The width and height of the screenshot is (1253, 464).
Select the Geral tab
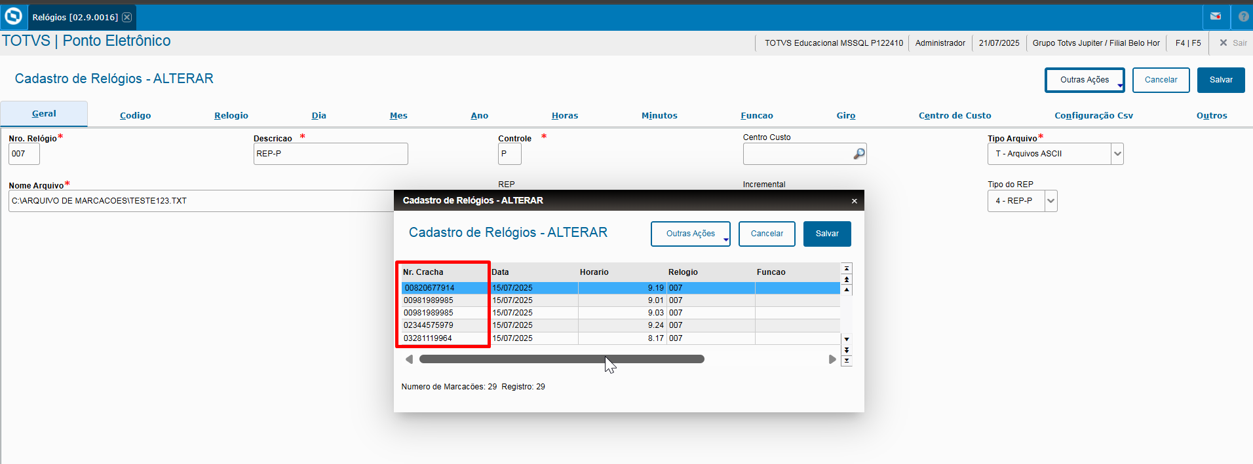point(44,114)
